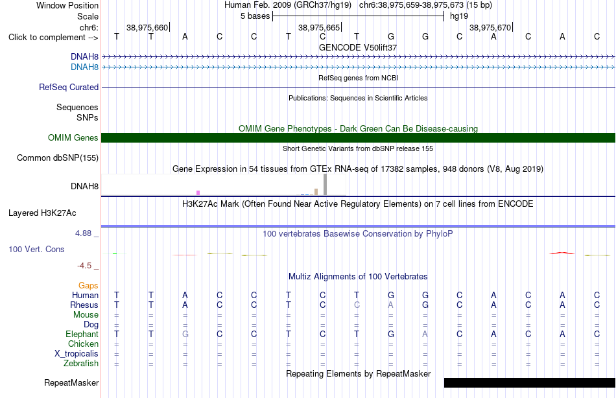
Task: Select the Chicken alignment row label
Action: point(83,344)
